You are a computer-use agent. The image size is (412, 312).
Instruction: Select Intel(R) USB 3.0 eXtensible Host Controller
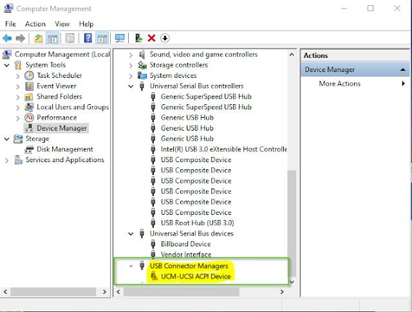pyautogui.click(x=223, y=149)
